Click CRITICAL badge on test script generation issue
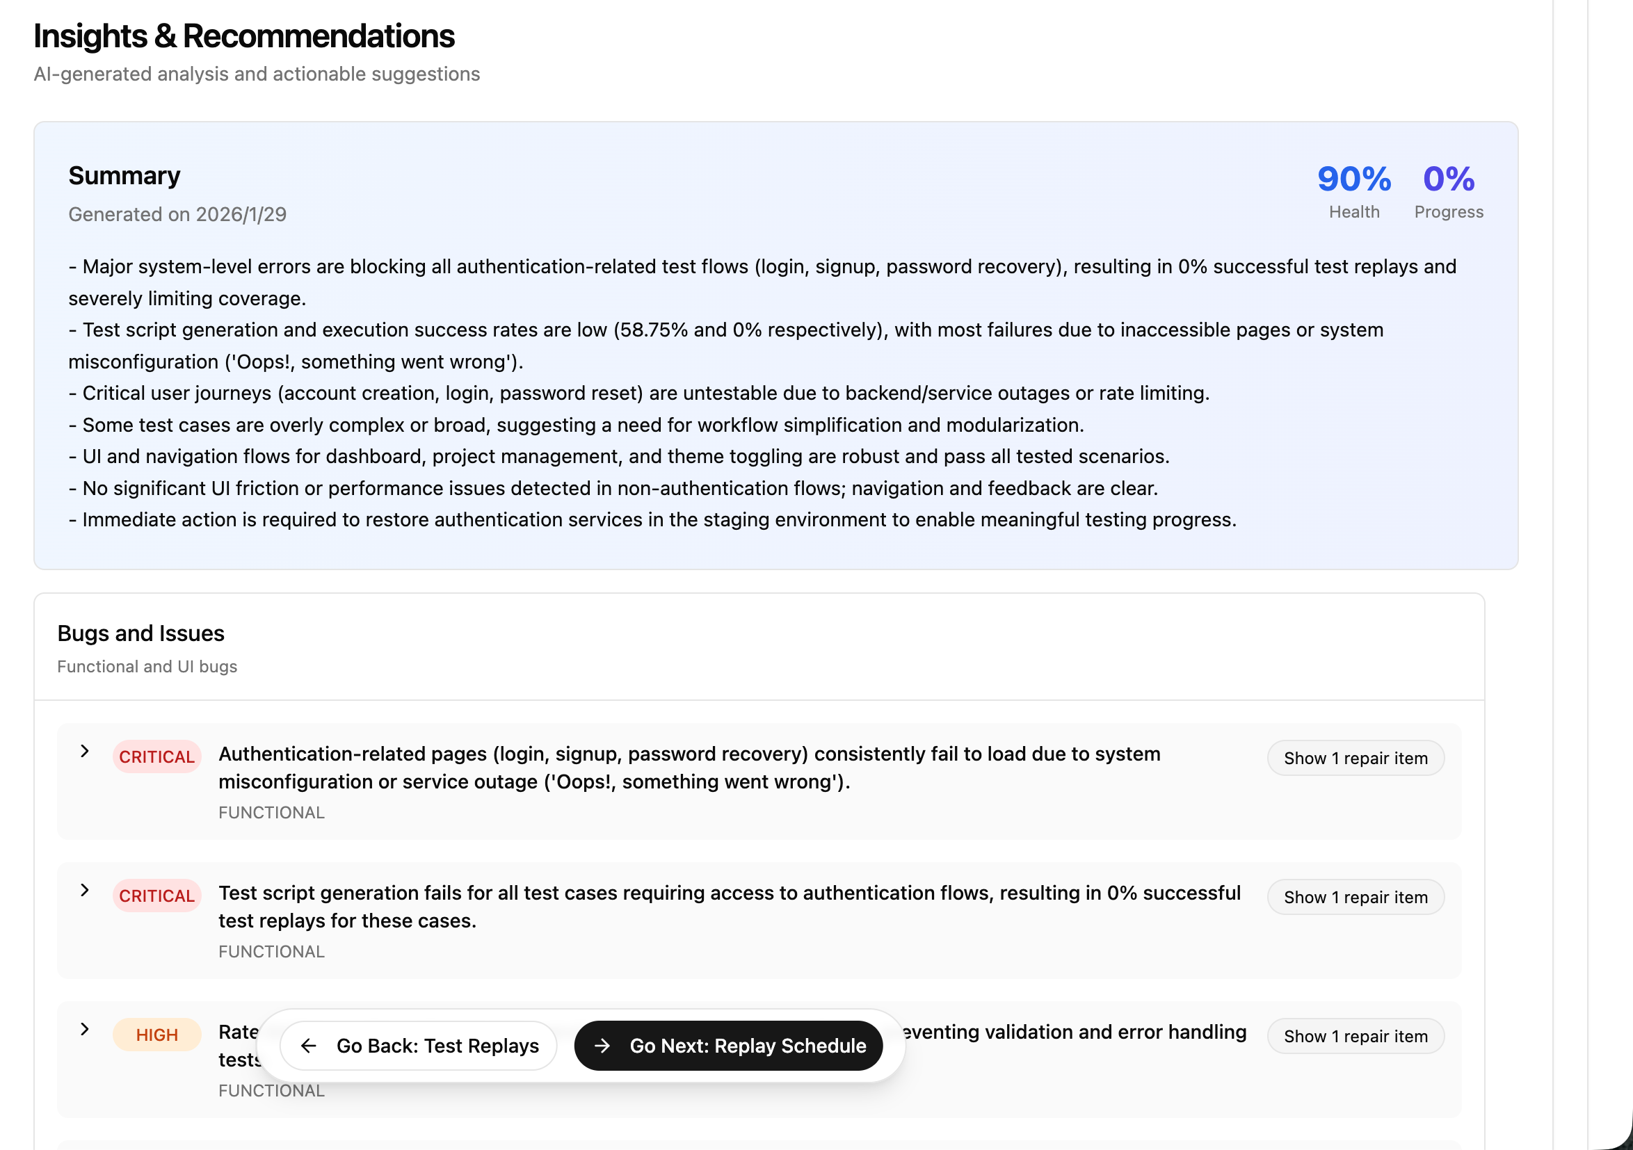 coord(156,896)
